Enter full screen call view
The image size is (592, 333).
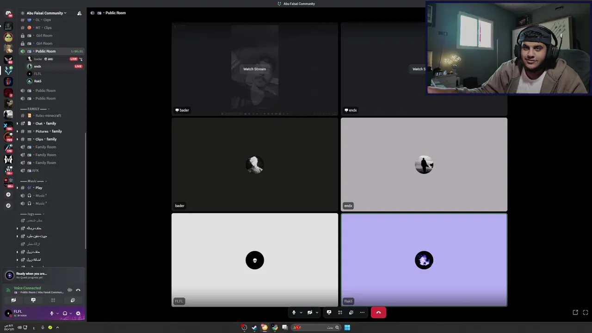[586, 313]
